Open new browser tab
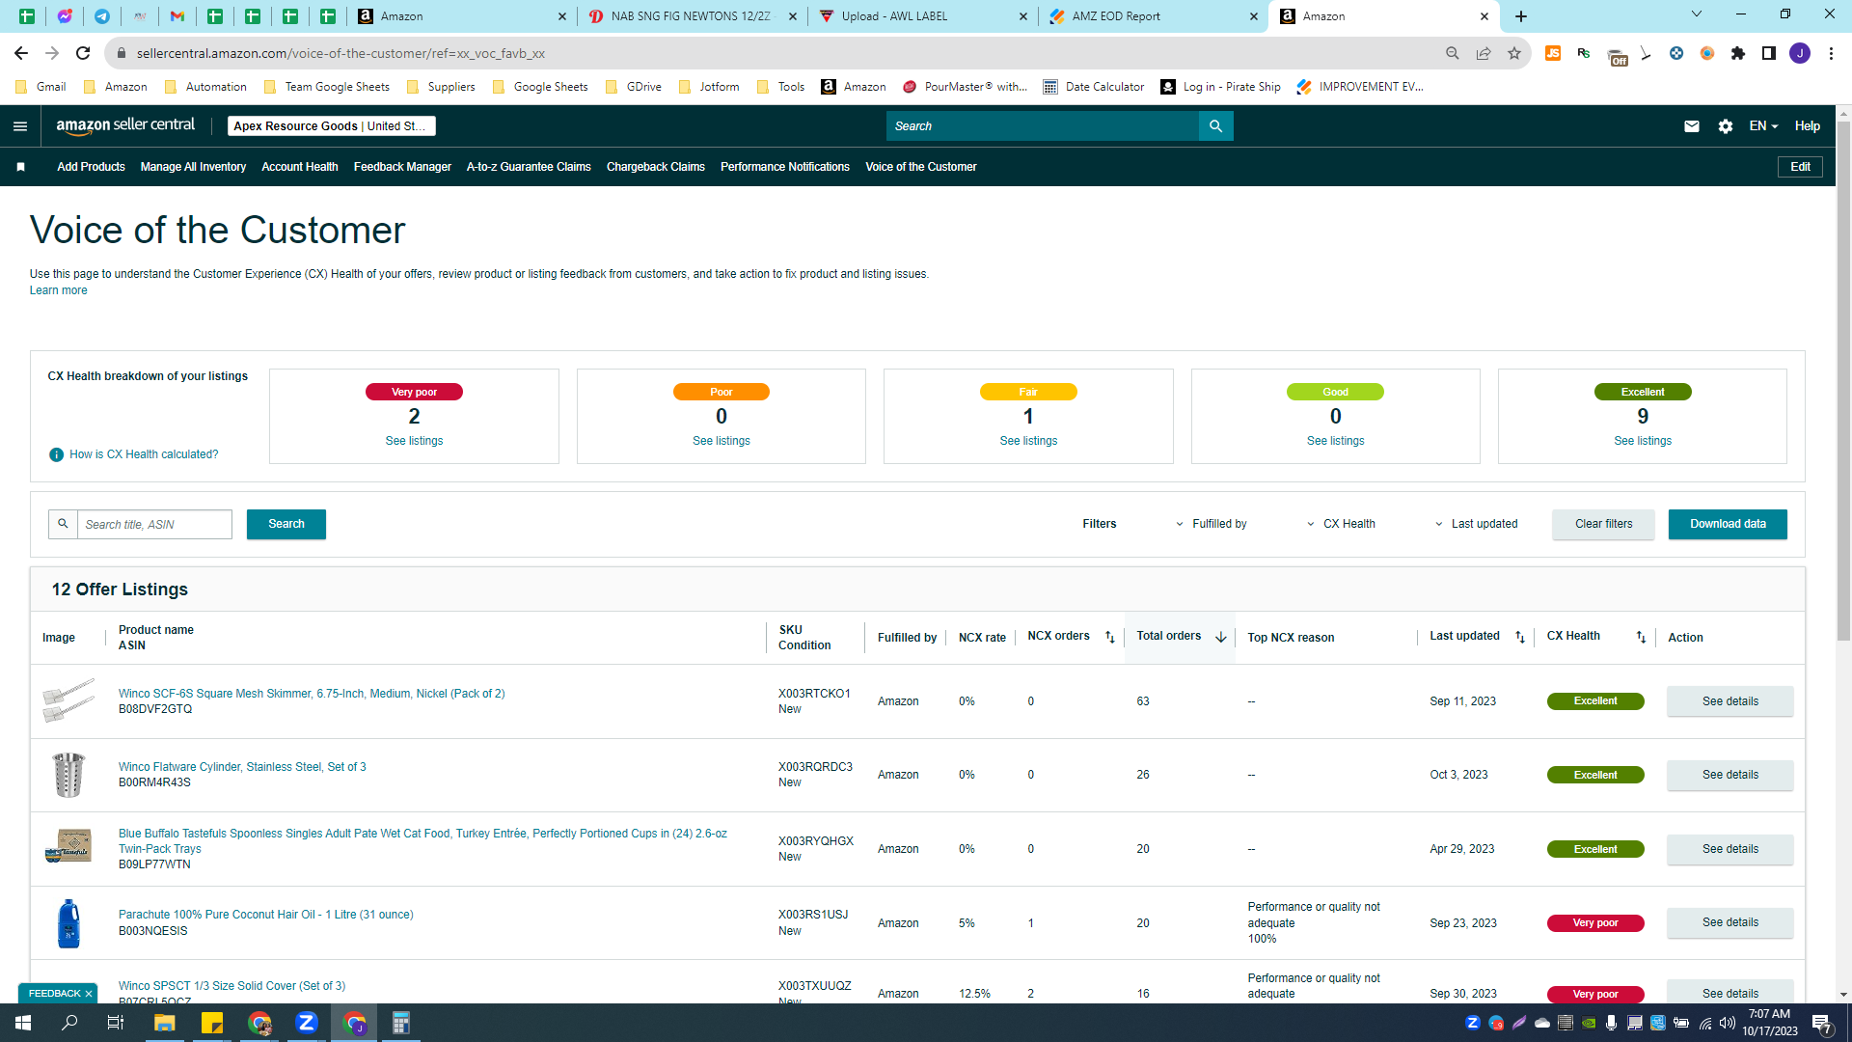Image resolution: width=1852 pixels, height=1042 pixels. (x=1521, y=16)
